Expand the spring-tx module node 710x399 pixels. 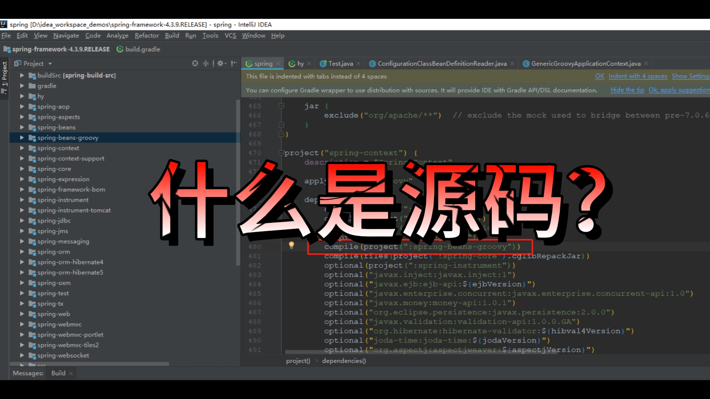pyautogui.click(x=22, y=303)
